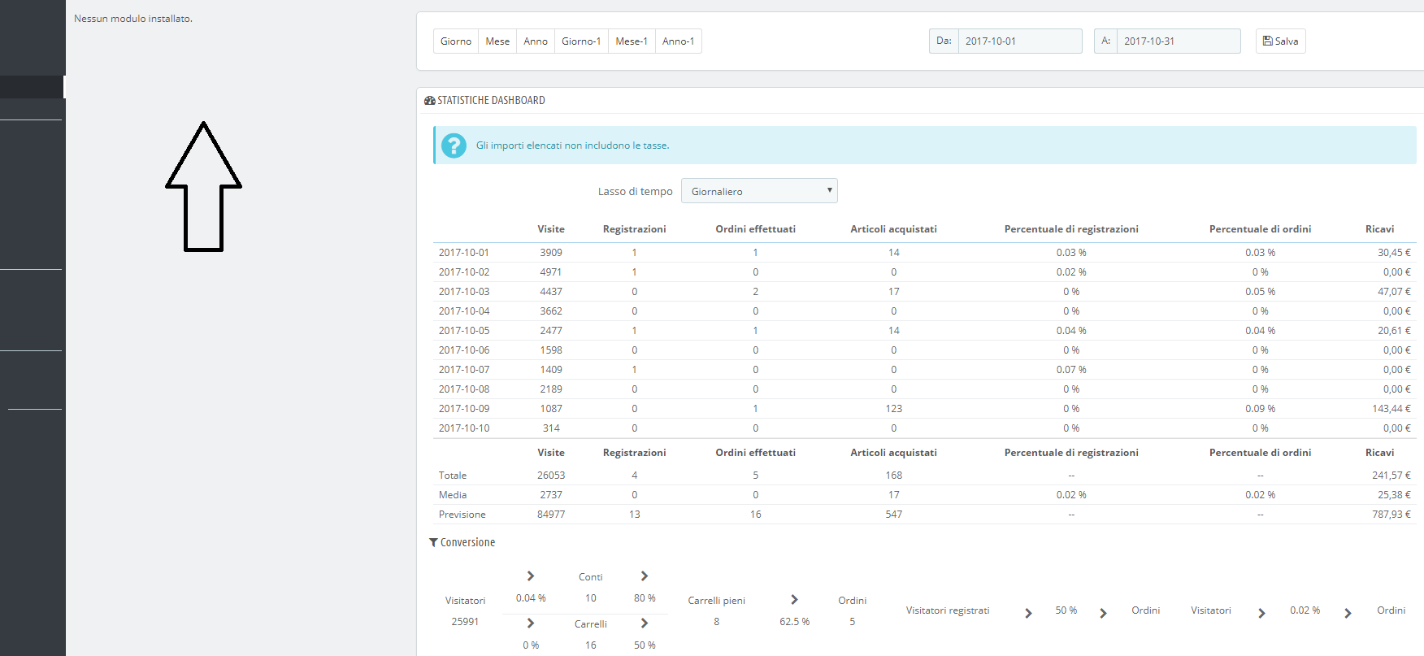Image resolution: width=1424 pixels, height=656 pixels.
Task: Click the visitors count 25991
Action: pos(465,622)
